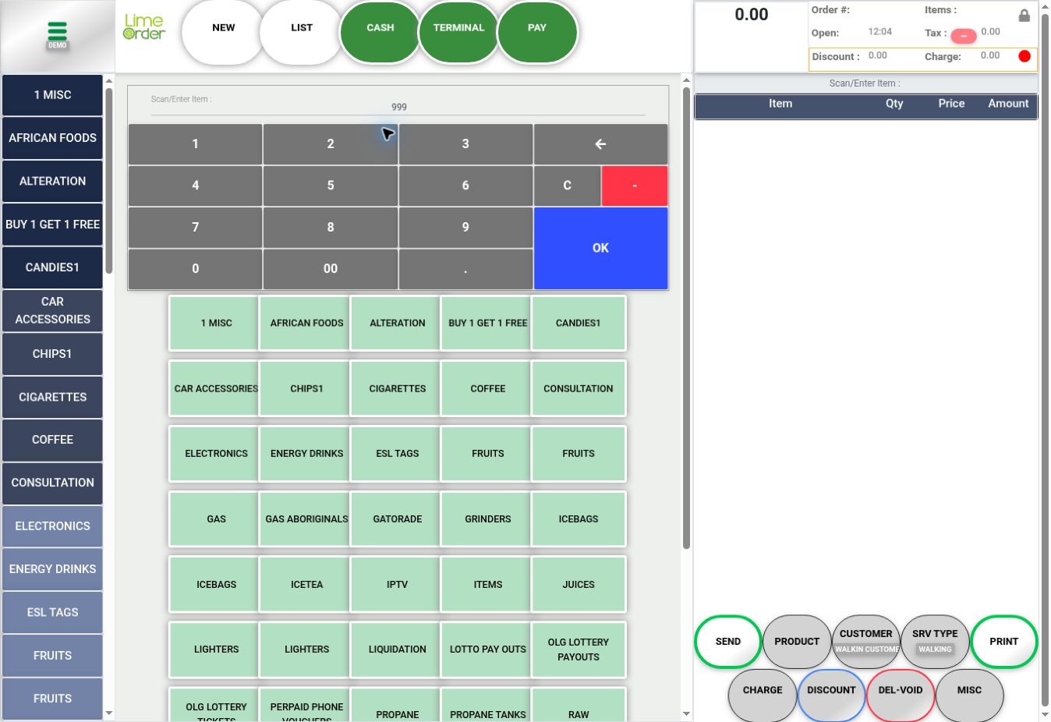Open the green hamburger menu
The width and height of the screenshot is (1051, 722).
(x=57, y=31)
